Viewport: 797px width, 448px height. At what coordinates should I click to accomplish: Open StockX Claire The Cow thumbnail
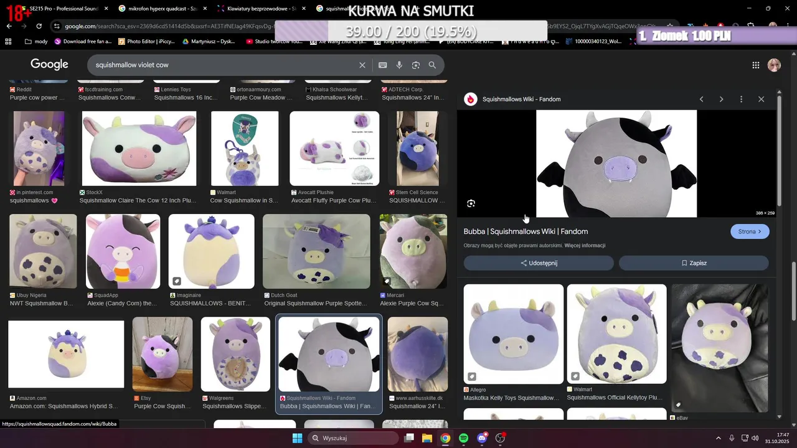pyautogui.click(x=139, y=149)
